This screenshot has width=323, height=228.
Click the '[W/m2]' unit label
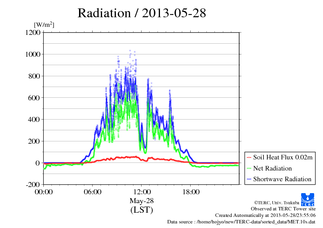tap(44, 25)
